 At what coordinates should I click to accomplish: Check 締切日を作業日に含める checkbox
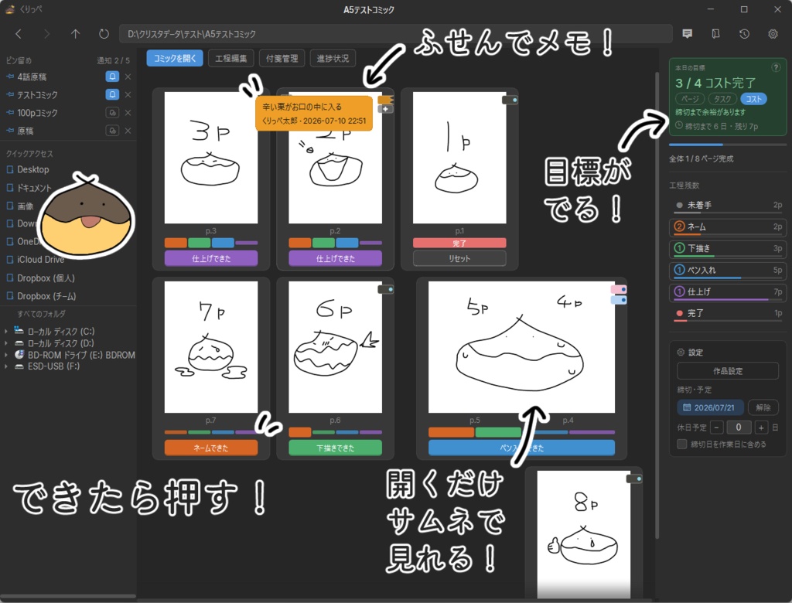[x=682, y=444]
